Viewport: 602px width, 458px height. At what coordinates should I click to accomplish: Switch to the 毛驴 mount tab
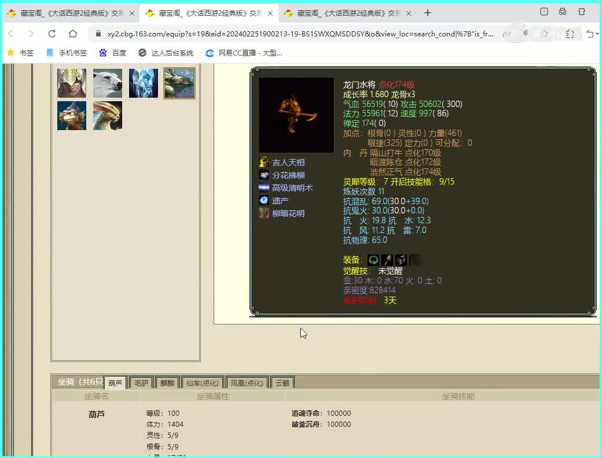pyautogui.click(x=141, y=383)
